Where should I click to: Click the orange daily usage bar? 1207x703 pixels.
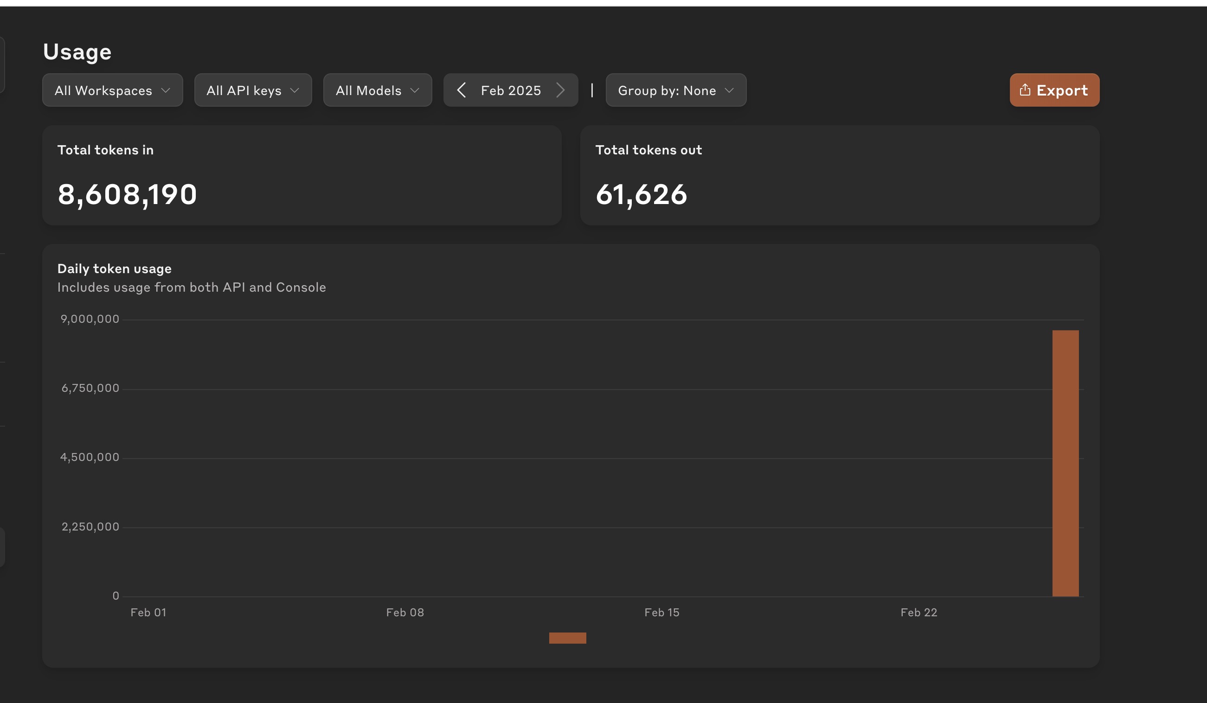click(1065, 463)
